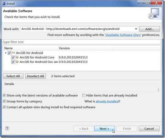165x138 pixels.
Task: Select the ArcGIS for Android category label
Action: click(30, 53)
